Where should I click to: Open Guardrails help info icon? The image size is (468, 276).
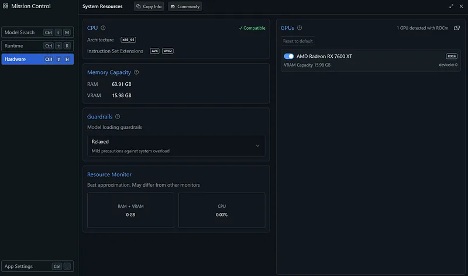[118, 117]
